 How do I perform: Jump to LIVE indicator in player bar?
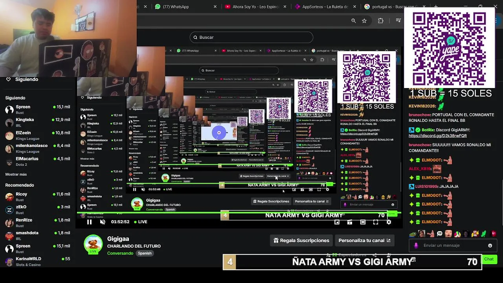(x=140, y=222)
